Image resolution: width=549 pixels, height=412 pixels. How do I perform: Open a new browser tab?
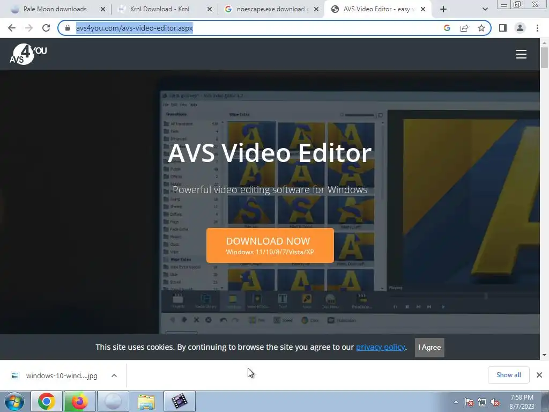tap(443, 9)
